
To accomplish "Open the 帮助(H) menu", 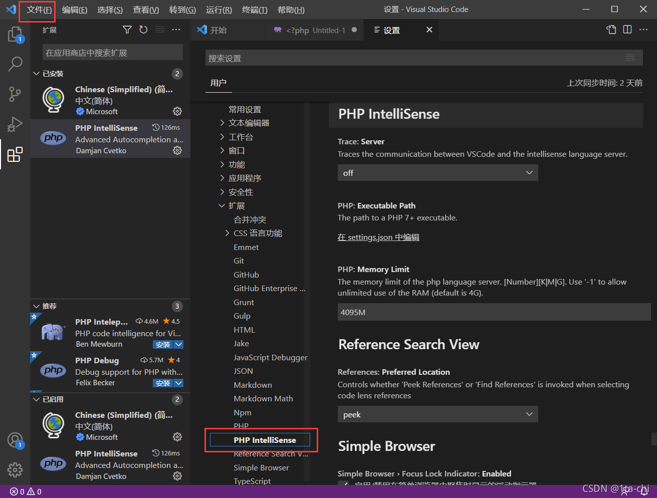I will click(291, 10).
